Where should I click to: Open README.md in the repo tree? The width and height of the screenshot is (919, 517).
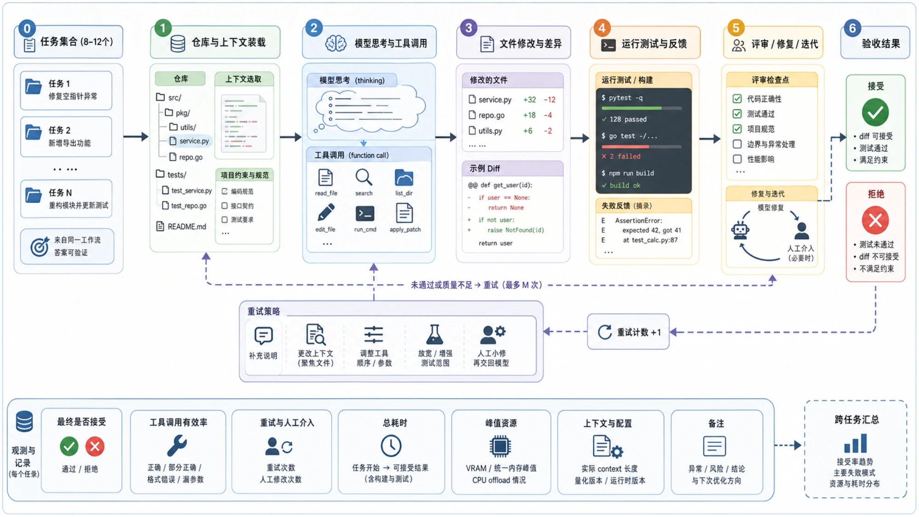[182, 227]
